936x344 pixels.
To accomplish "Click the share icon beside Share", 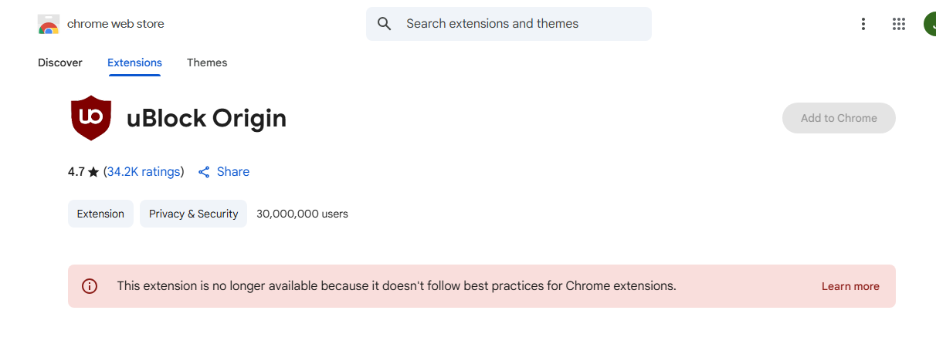I will pos(204,172).
